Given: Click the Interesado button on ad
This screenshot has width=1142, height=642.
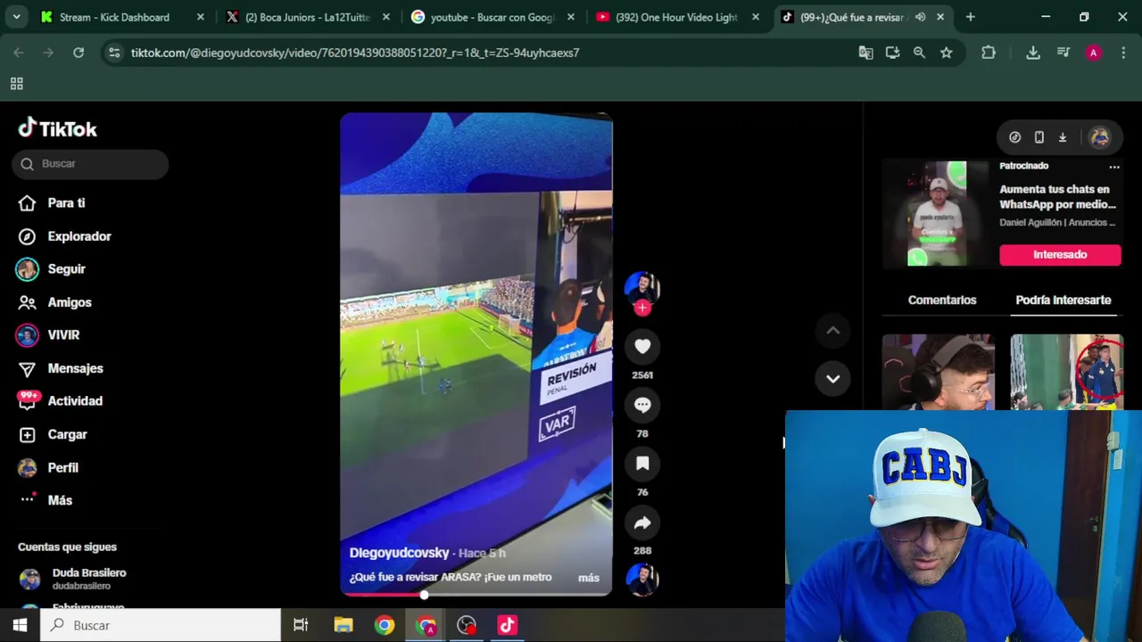Looking at the screenshot, I should point(1060,255).
